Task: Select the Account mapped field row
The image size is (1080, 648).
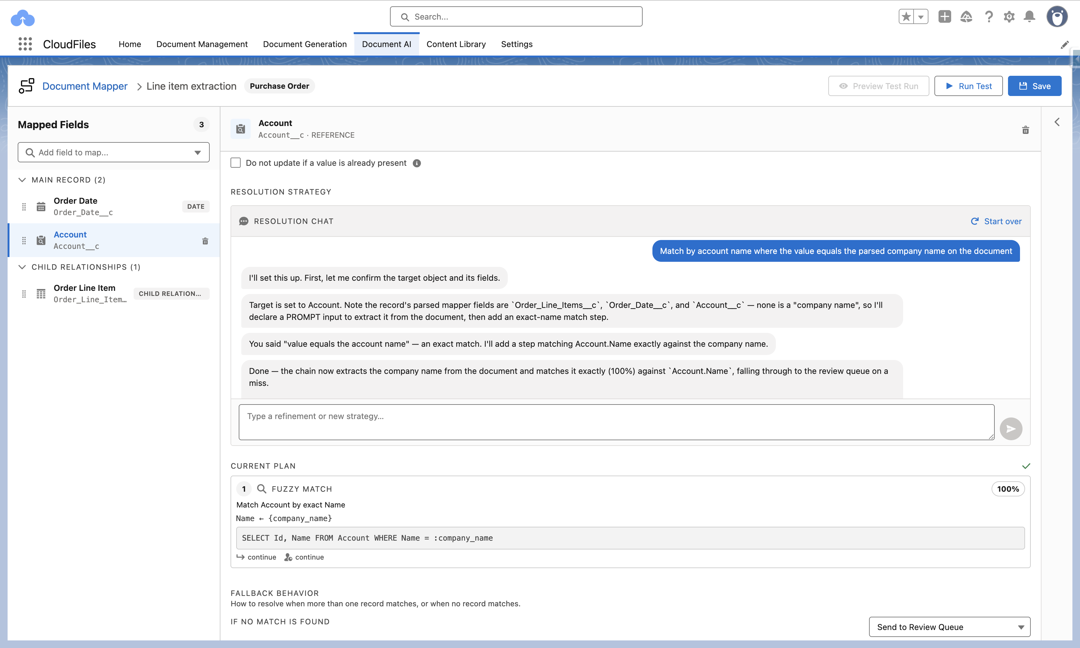Action: point(113,241)
